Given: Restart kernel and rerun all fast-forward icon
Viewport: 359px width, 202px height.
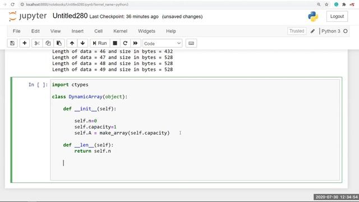Looking at the screenshot, I should point(135,43).
